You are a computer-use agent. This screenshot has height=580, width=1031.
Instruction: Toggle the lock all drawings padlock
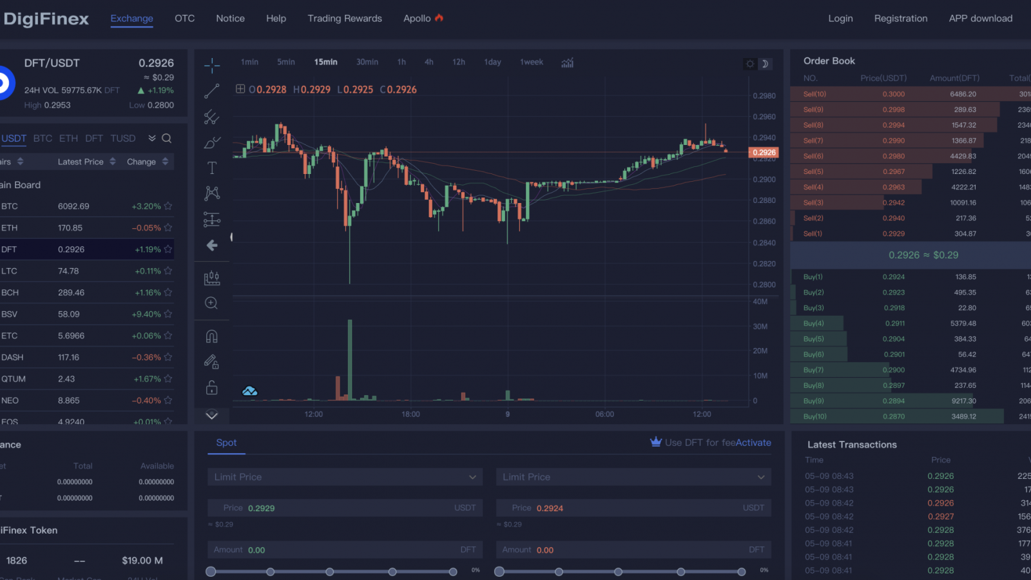212,388
